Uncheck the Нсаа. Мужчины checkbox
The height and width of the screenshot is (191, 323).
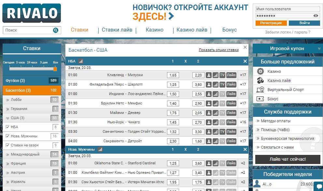pos(7,136)
